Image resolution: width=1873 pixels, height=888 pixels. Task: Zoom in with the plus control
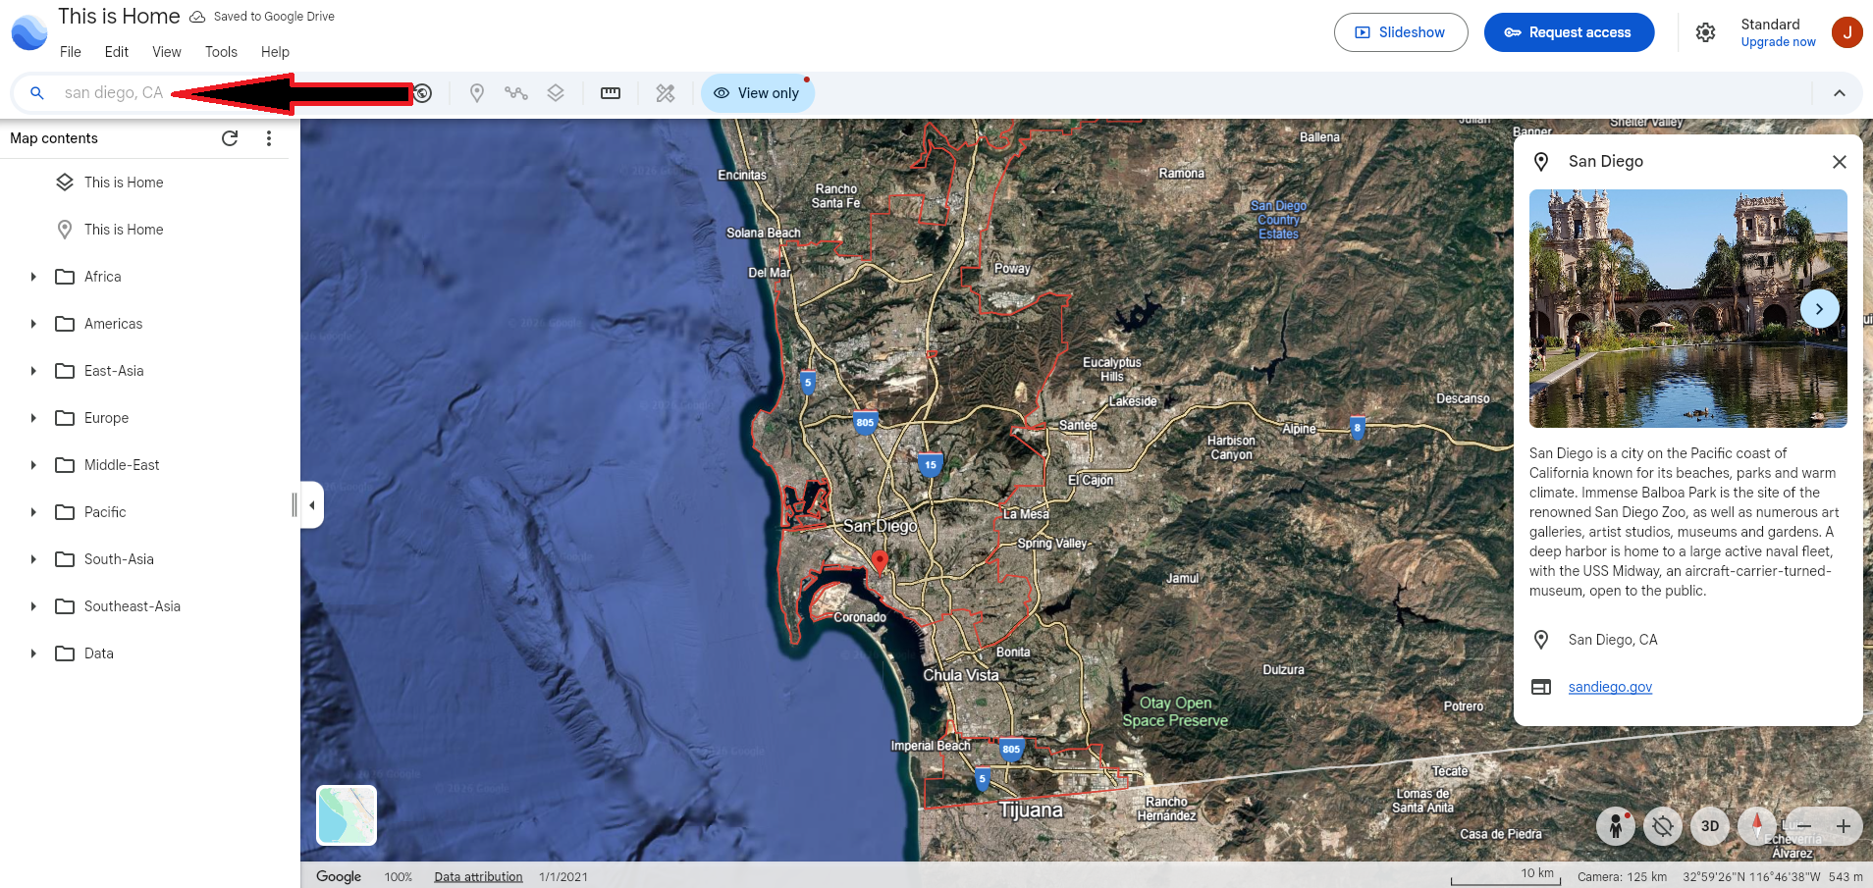pos(1844,826)
